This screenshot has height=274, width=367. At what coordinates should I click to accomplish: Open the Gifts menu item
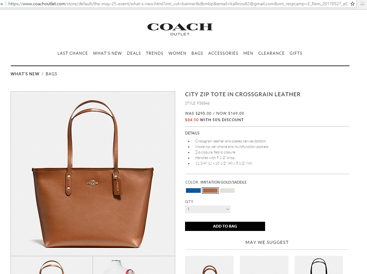pyautogui.click(x=296, y=53)
